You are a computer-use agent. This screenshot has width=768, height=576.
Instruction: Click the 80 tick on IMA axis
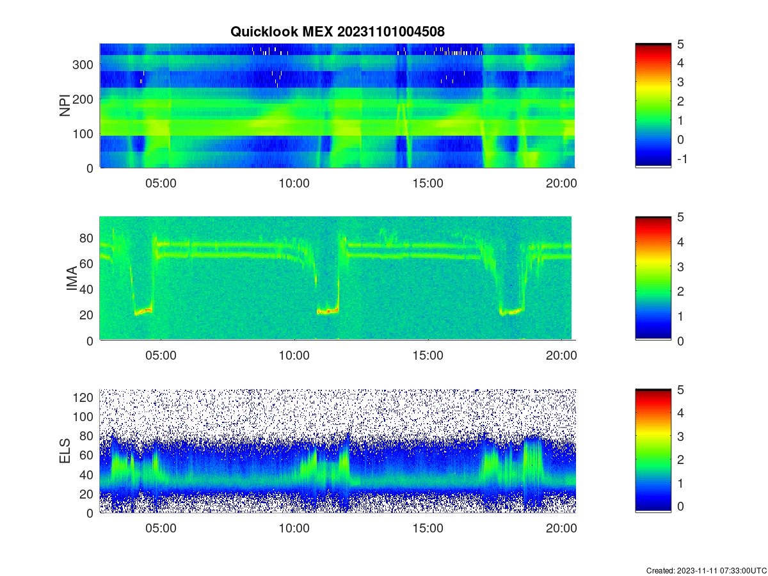pos(88,237)
